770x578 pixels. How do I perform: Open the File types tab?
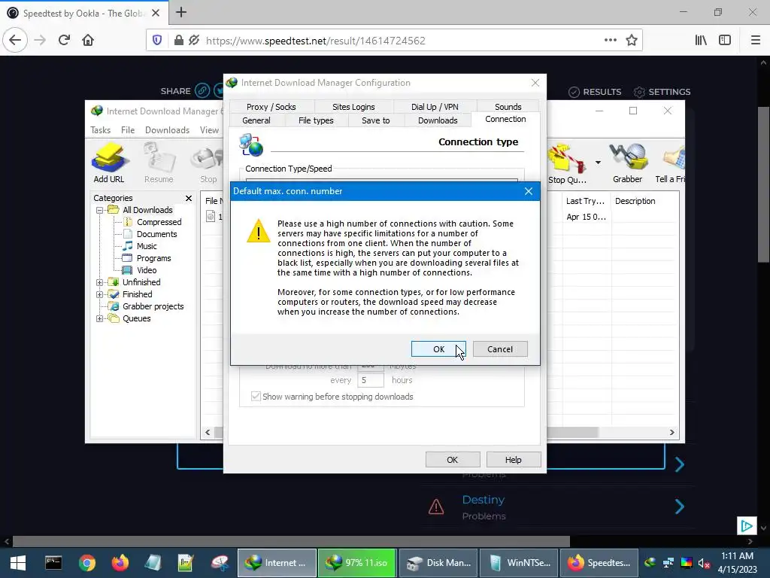316,120
